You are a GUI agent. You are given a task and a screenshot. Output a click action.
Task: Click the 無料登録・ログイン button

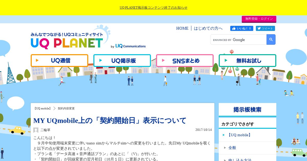[x=259, y=19]
